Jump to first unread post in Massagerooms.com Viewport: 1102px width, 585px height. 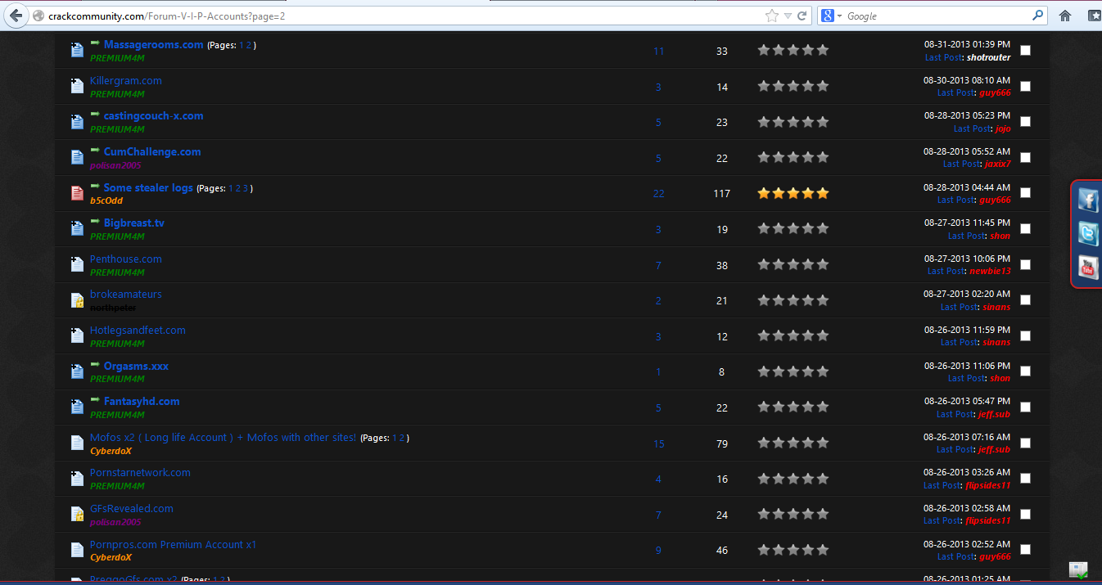coord(95,43)
